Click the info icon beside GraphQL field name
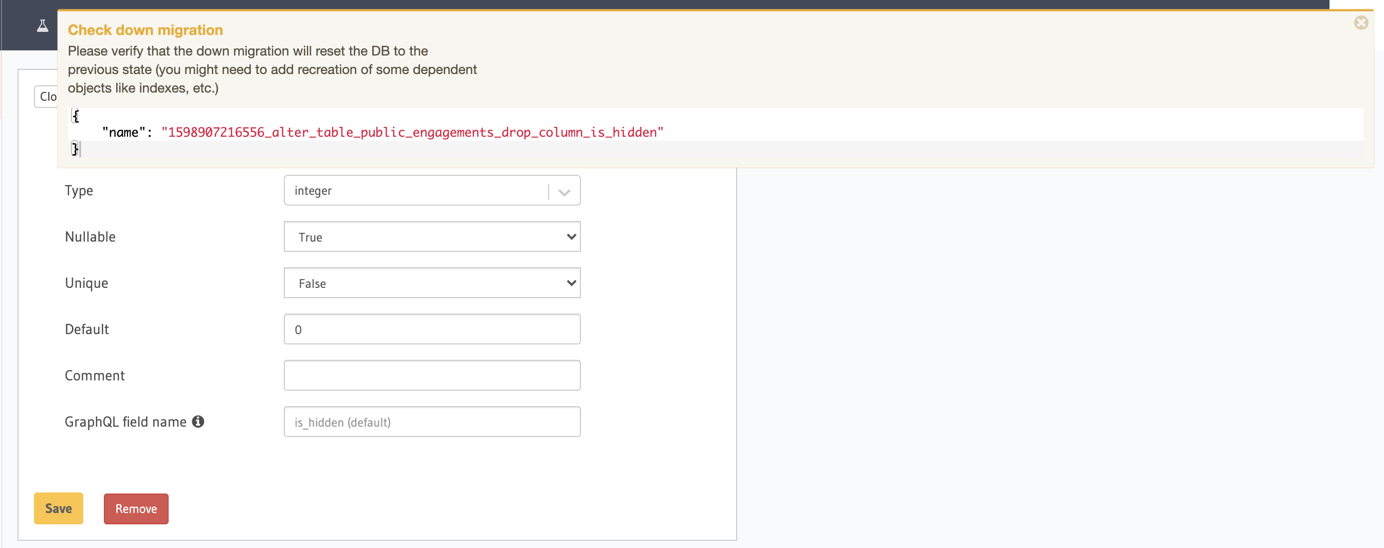Screen dimensions: 1384x548 198,422
